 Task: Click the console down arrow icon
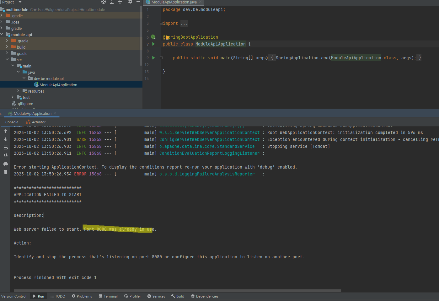tap(6, 139)
